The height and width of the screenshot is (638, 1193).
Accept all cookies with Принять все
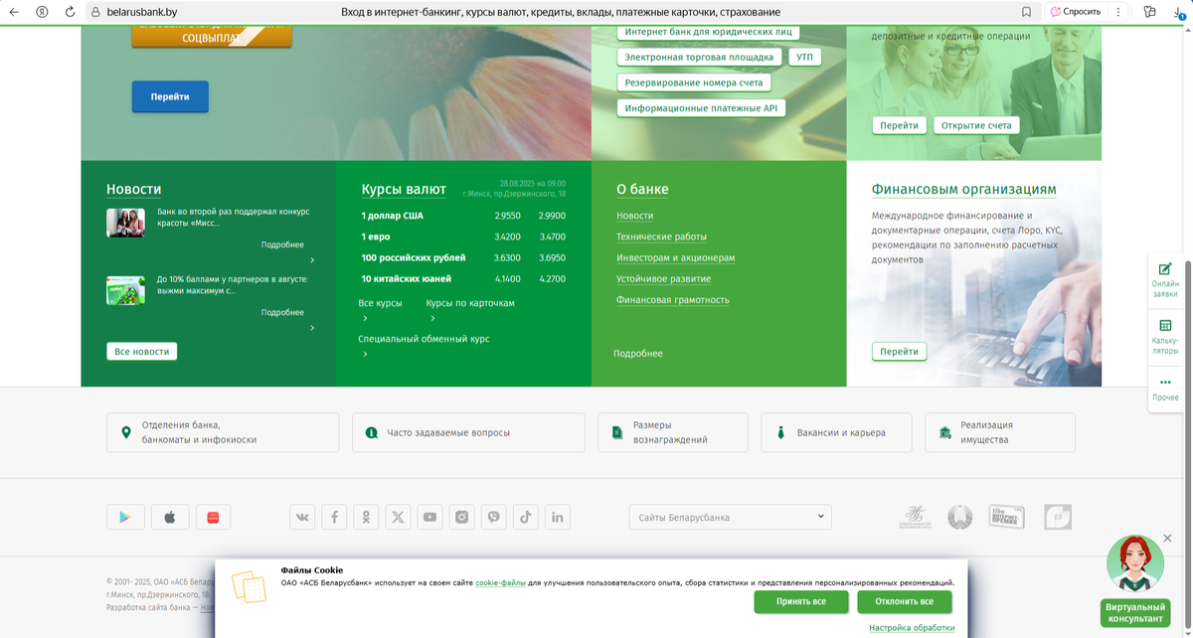(801, 601)
